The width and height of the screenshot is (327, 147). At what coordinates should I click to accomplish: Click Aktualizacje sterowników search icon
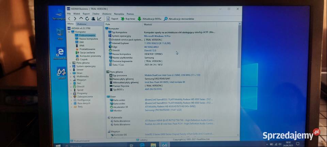166,19
